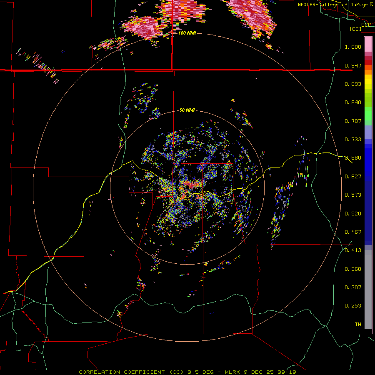Select the 0.467 color scale value

pyautogui.click(x=353, y=232)
